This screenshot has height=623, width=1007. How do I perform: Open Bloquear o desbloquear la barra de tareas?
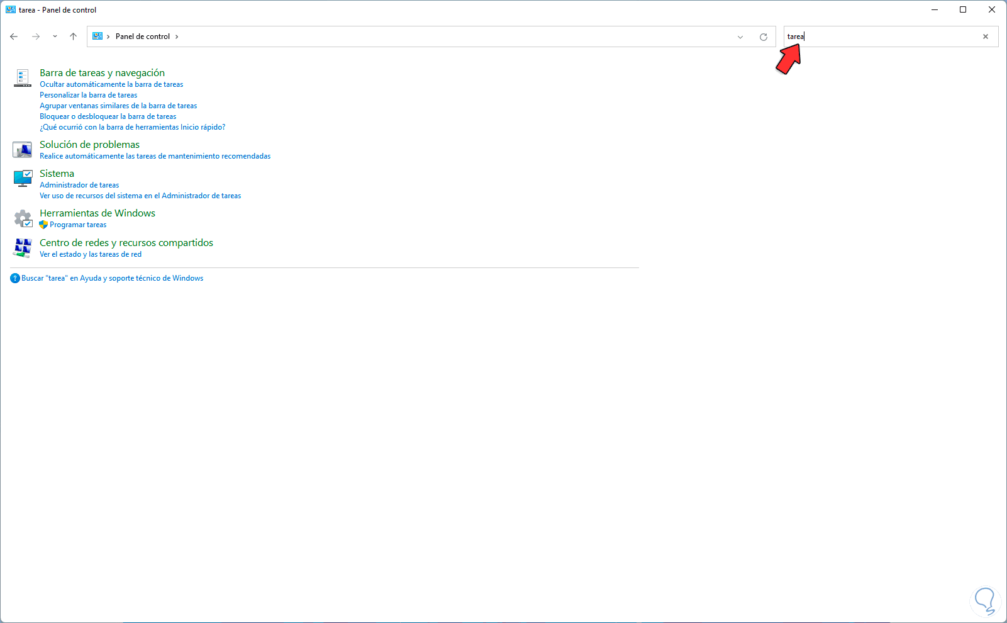click(108, 116)
